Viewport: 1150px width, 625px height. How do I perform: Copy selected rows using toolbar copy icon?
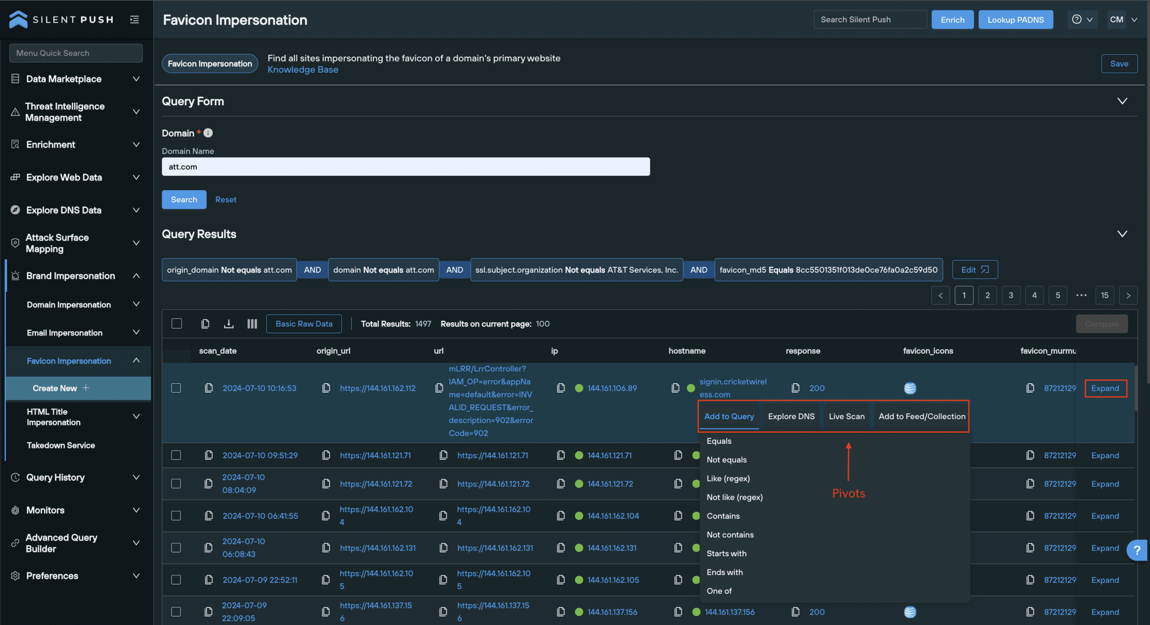(x=205, y=323)
